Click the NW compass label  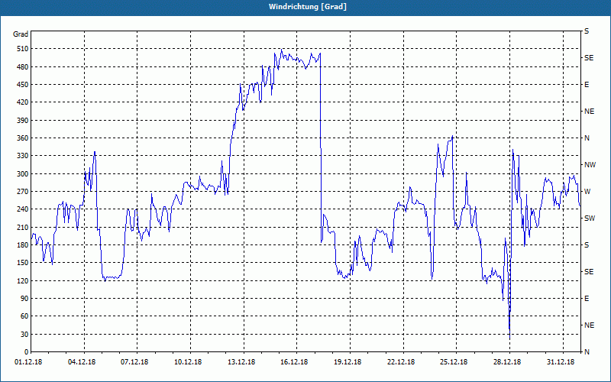click(x=590, y=165)
